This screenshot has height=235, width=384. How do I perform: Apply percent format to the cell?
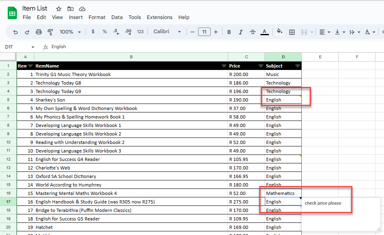tap(105, 32)
